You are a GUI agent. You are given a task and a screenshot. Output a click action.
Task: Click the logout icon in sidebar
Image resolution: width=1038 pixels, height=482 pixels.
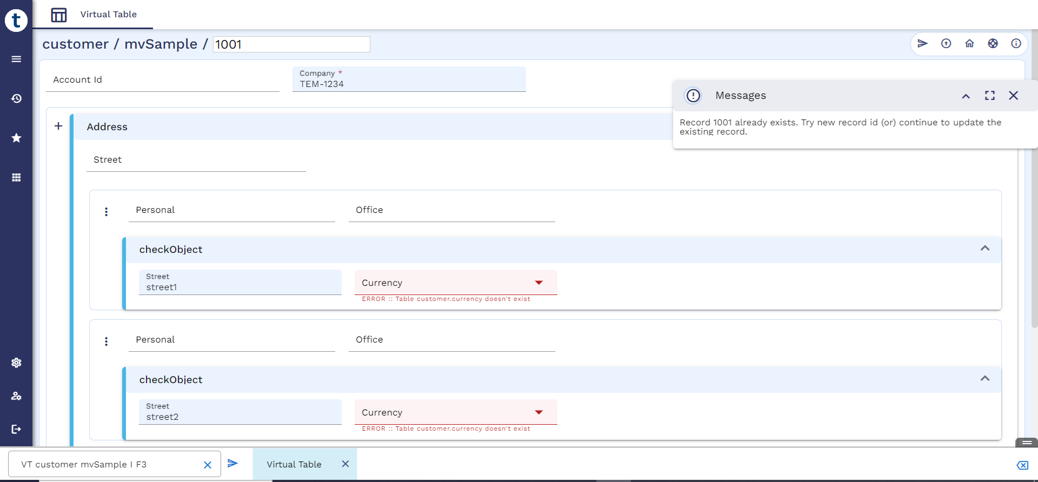(x=16, y=429)
